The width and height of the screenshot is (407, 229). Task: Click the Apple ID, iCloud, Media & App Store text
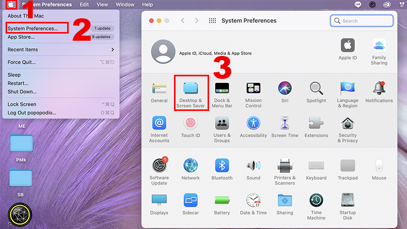[x=215, y=53]
